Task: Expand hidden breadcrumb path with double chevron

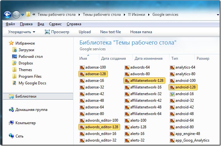Action: coord(34,14)
